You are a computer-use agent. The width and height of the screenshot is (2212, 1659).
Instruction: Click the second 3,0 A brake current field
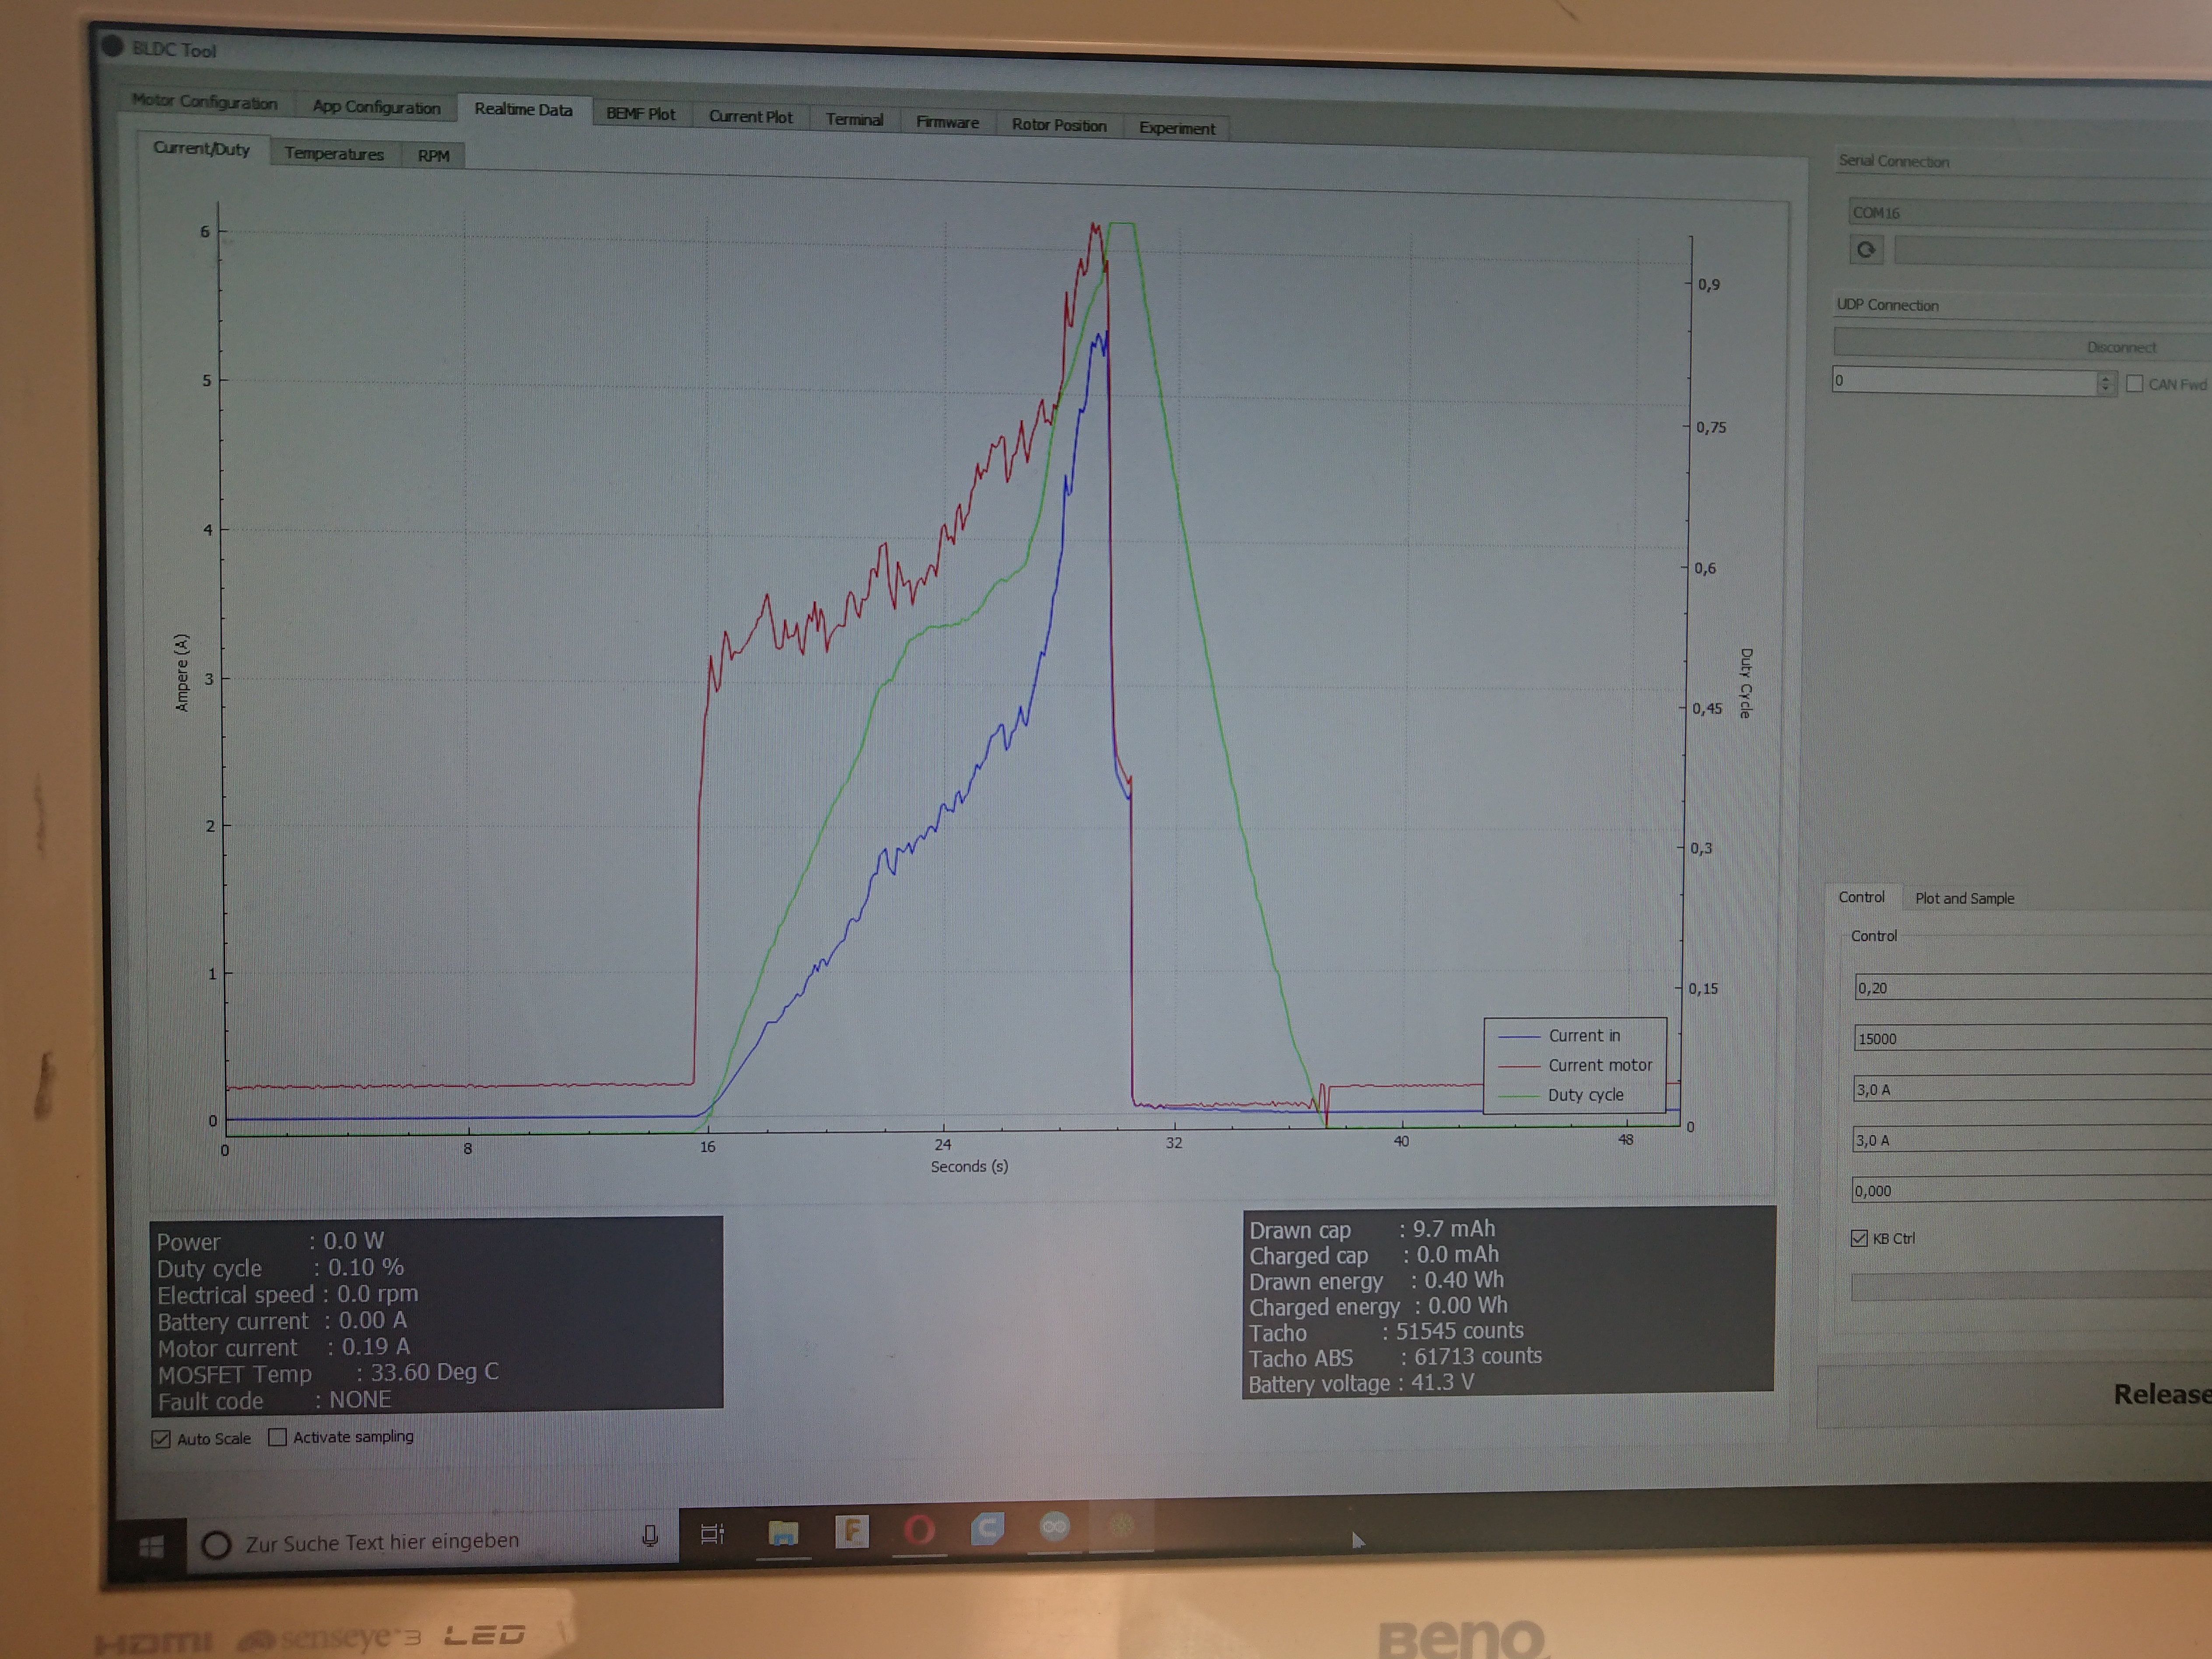2032,1141
